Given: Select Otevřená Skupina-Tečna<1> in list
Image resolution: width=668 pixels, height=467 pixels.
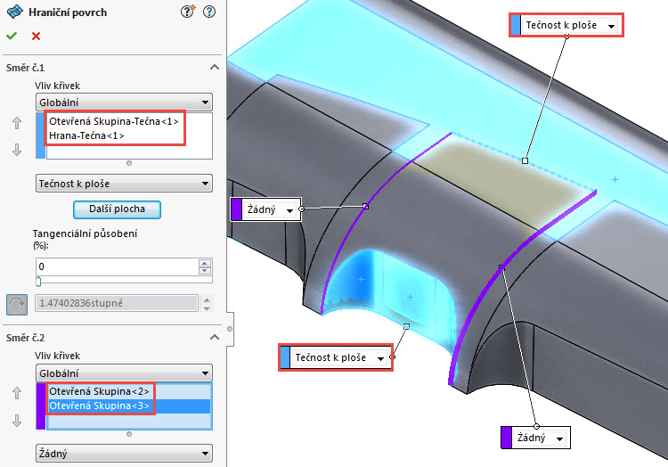Looking at the screenshot, I should [x=114, y=121].
